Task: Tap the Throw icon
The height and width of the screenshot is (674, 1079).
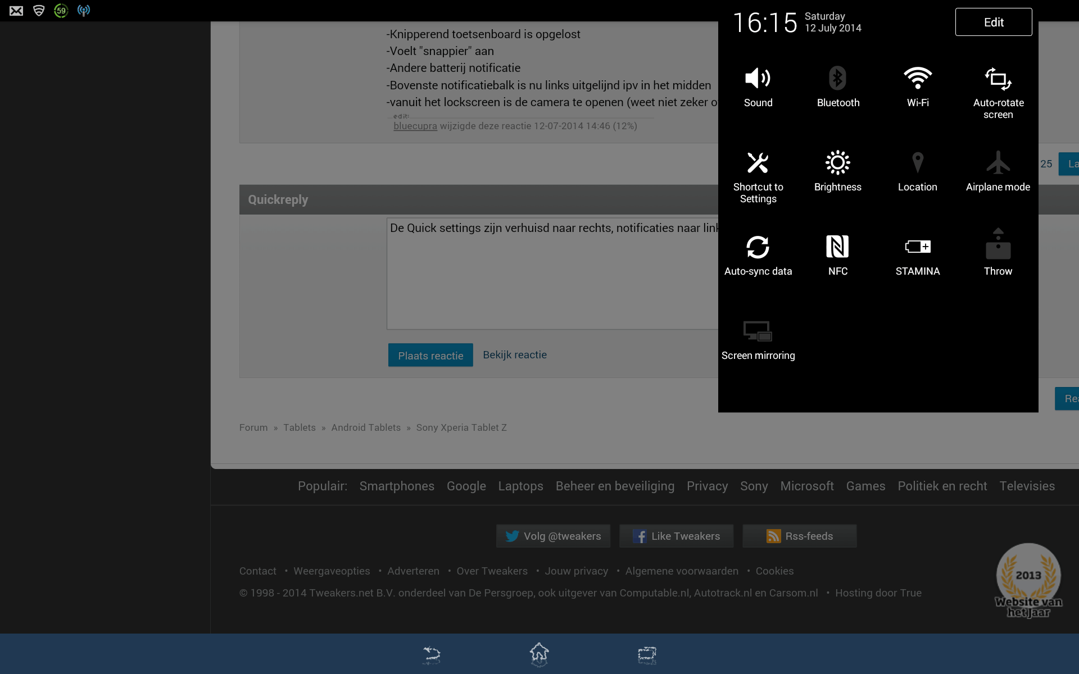Action: pos(998,252)
